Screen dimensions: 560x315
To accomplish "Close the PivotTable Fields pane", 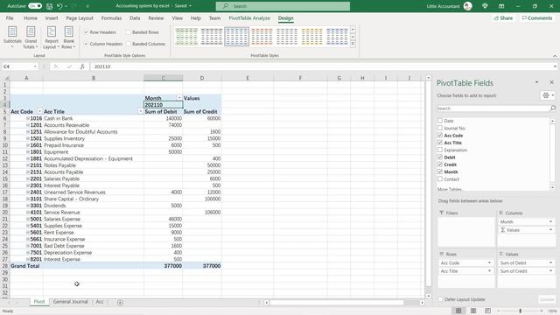I will [551, 82].
